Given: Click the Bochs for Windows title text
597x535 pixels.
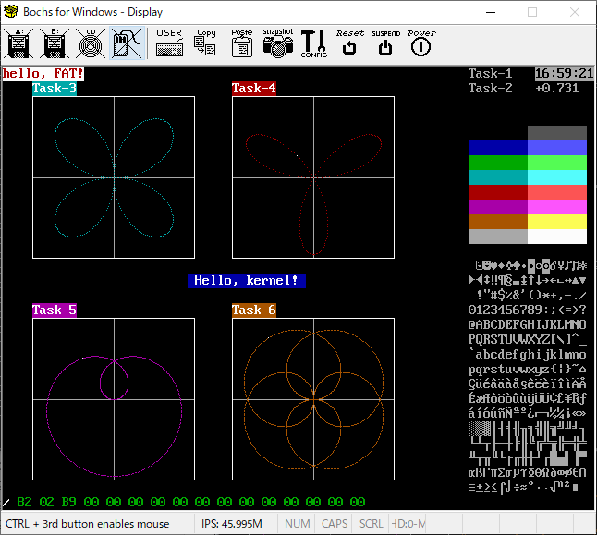Looking at the screenshot, I should (92, 12).
